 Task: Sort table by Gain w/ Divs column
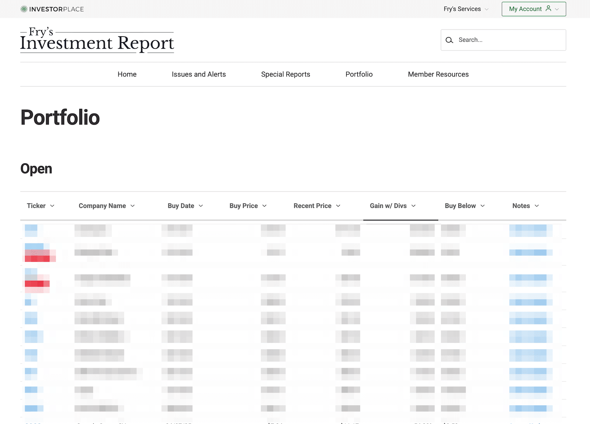[388, 206]
